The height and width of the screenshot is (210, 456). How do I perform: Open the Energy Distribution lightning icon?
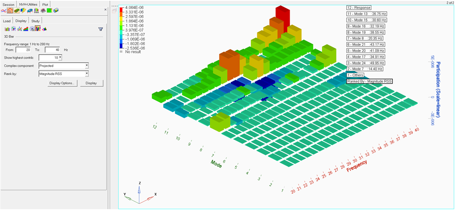tap(23, 10)
